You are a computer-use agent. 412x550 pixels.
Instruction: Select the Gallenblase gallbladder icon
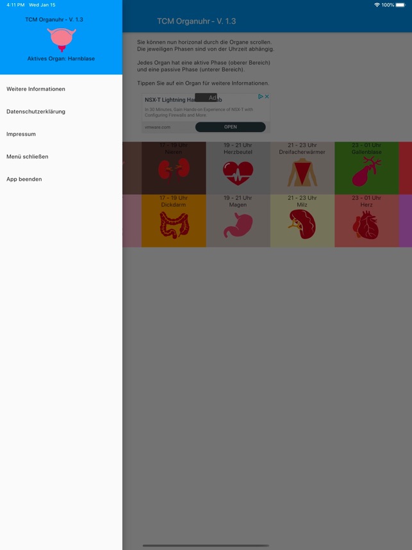point(367,172)
